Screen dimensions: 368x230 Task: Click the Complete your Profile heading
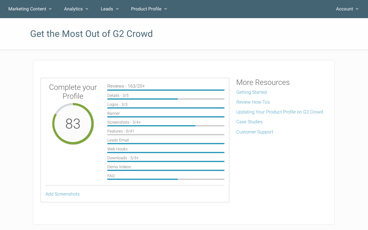pyautogui.click(x=73, y=92)
